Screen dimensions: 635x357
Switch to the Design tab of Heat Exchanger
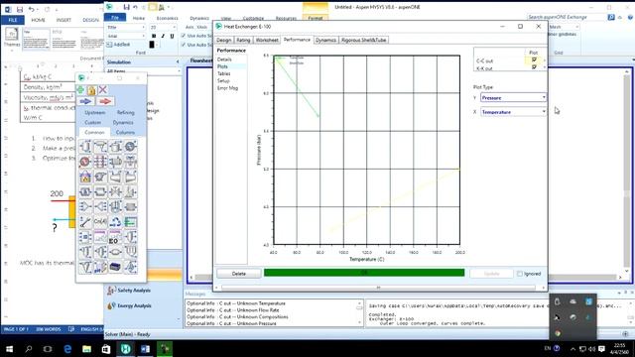[x=223, y=40]
